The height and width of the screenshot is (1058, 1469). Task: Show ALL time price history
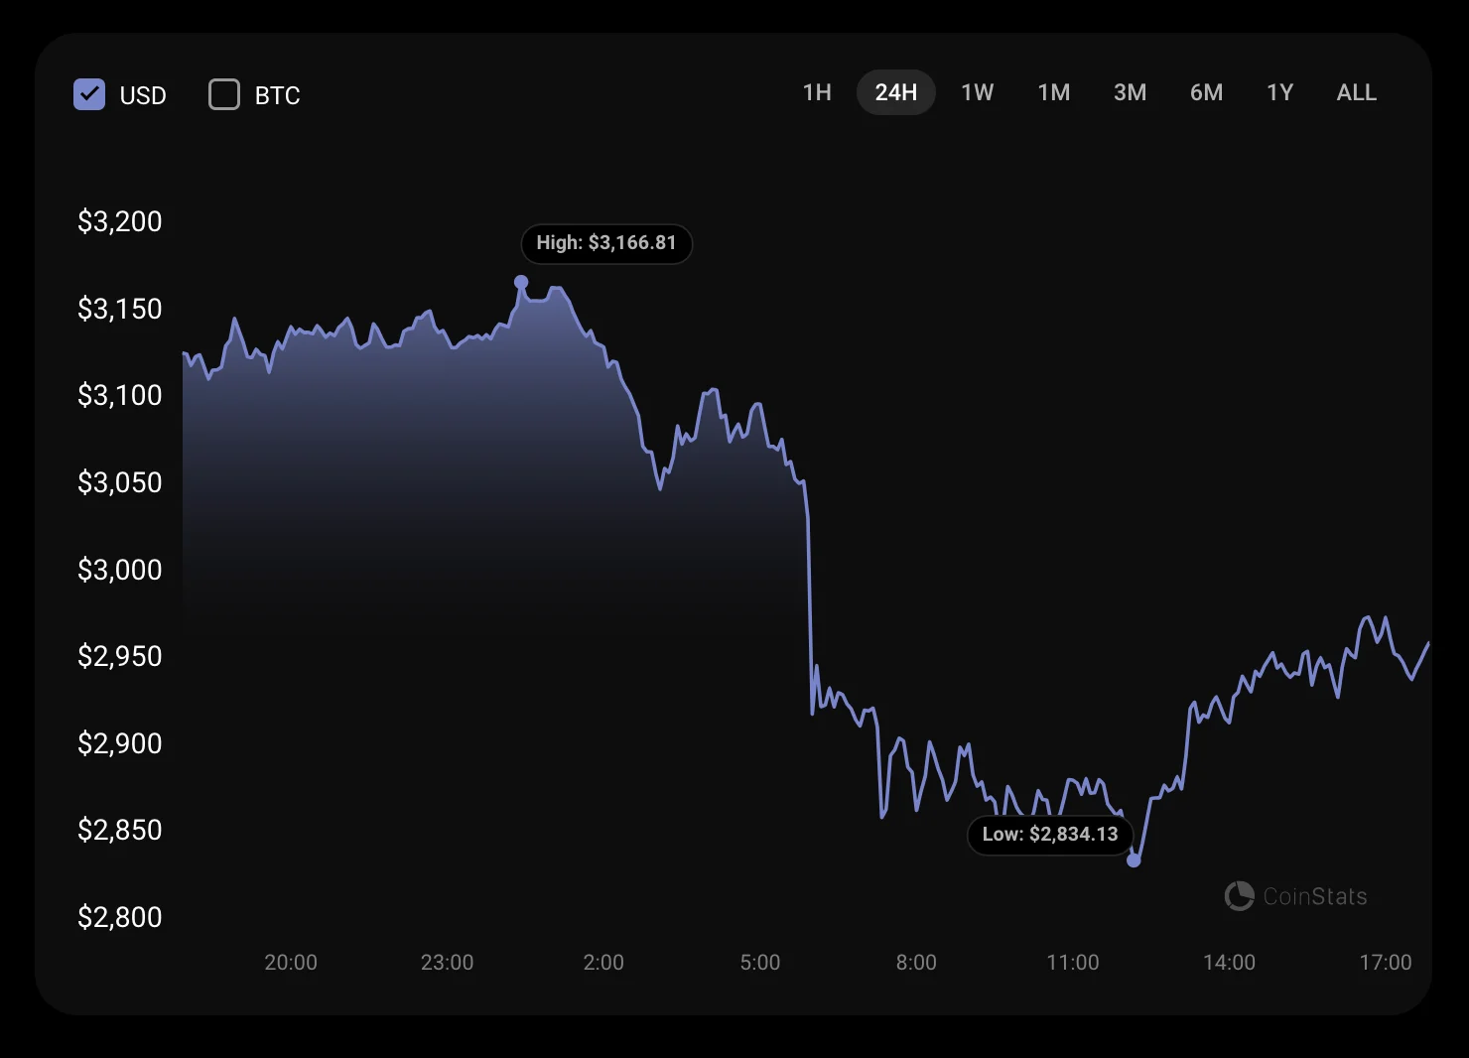point(1356,92)
